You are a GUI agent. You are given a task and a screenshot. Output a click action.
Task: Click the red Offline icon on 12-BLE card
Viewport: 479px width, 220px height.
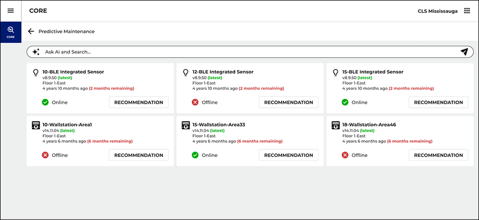click(x=195, y=103)
